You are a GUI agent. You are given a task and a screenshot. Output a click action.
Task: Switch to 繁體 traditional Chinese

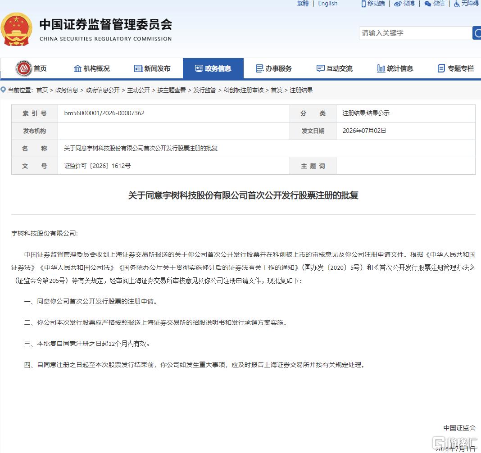pos(303,3)
